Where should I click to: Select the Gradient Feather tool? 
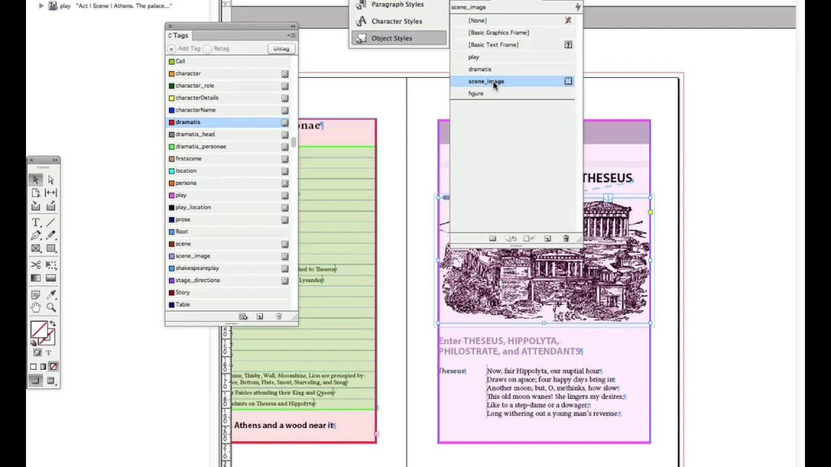point(51,278)
